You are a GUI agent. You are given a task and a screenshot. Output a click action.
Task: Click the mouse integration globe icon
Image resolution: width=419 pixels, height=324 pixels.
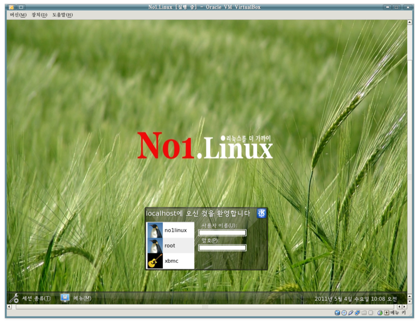click(380, 313)
